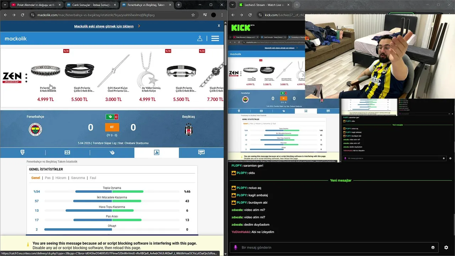Image resolution: width=455 pixels, height=256 pixels.
Task: Open the Kick chat settings gear
Action: click(446, 247)
